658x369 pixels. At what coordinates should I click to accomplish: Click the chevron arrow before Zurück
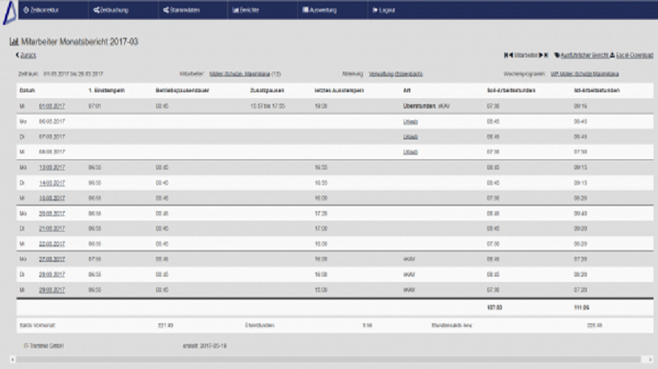(18, 55)
